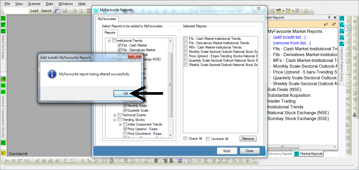Open the MCX NCX exchange side tab
This screenshot has height=170, width=359.
coord(3,18)
